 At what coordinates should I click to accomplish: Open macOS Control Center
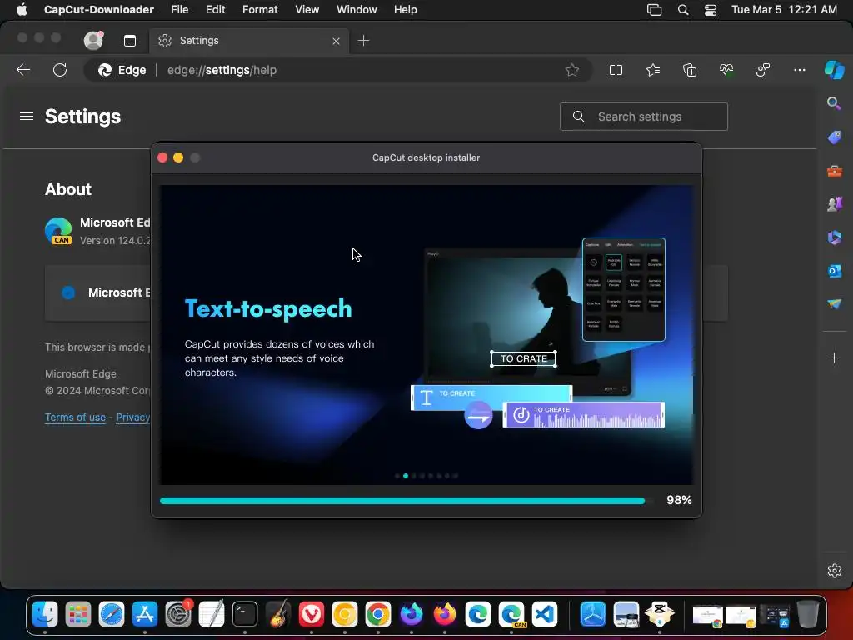tap(710, 10)
